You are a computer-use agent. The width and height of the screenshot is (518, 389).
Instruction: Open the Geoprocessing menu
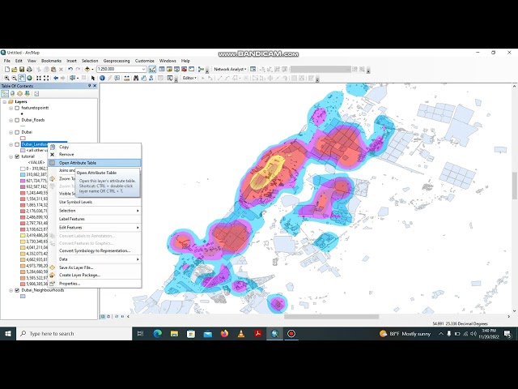(x=117, y=61)
